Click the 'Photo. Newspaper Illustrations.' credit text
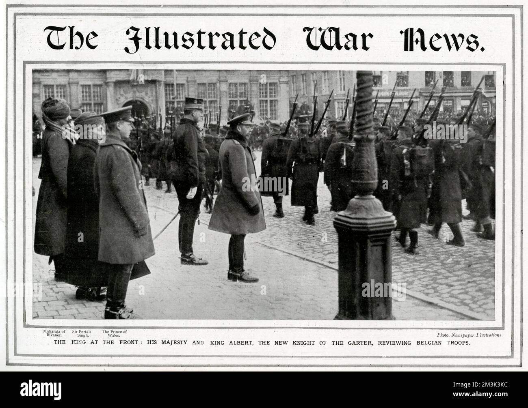This screenshot has height=408, width=528. 470,335
